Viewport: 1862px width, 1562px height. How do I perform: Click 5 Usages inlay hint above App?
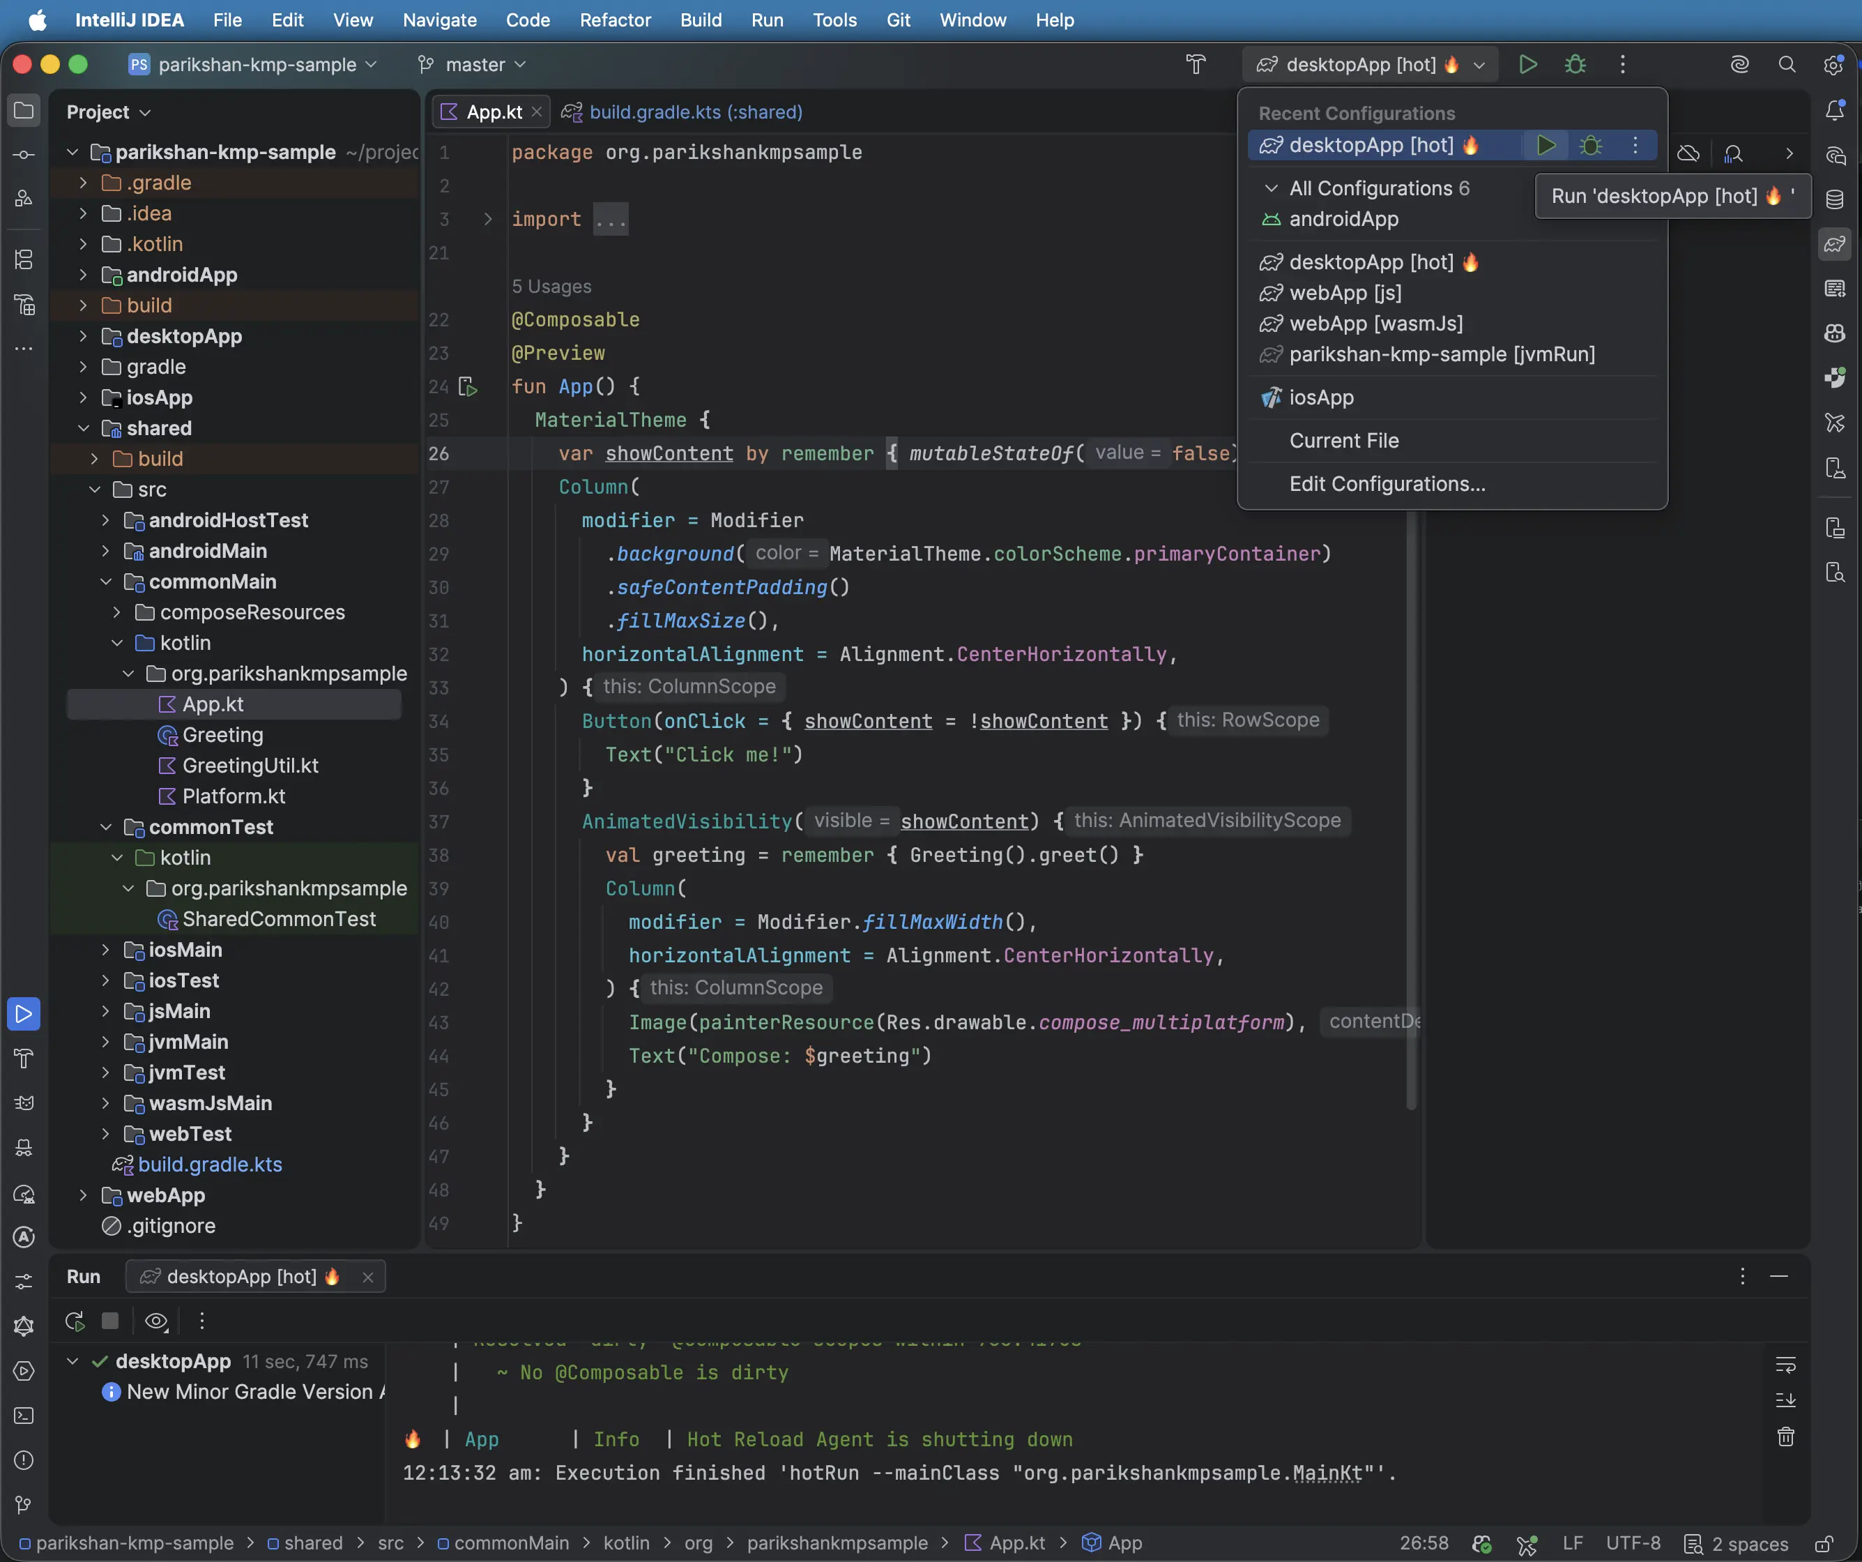tap(551, 287)
